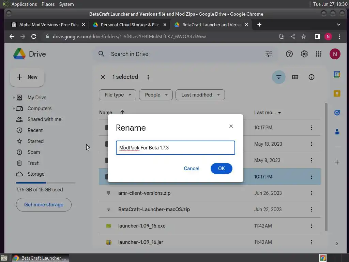
Task: Open Chrome side panel icon
Action: (317, 37)
